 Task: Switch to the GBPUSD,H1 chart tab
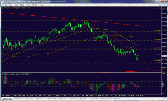point(73,98)
